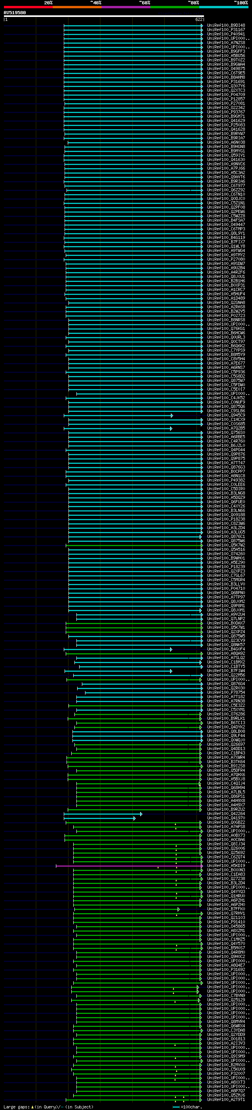252x1110 pixels.
Task: Select hit label UniRef100_P27081
Action: click(226, 104)
